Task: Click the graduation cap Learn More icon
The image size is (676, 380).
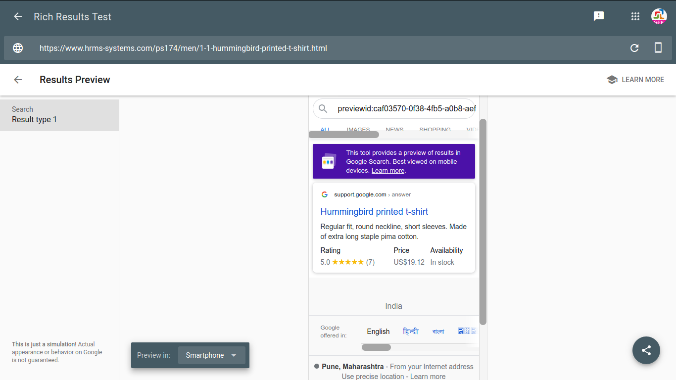Action: pyautogui.click(x=612, y=80)
